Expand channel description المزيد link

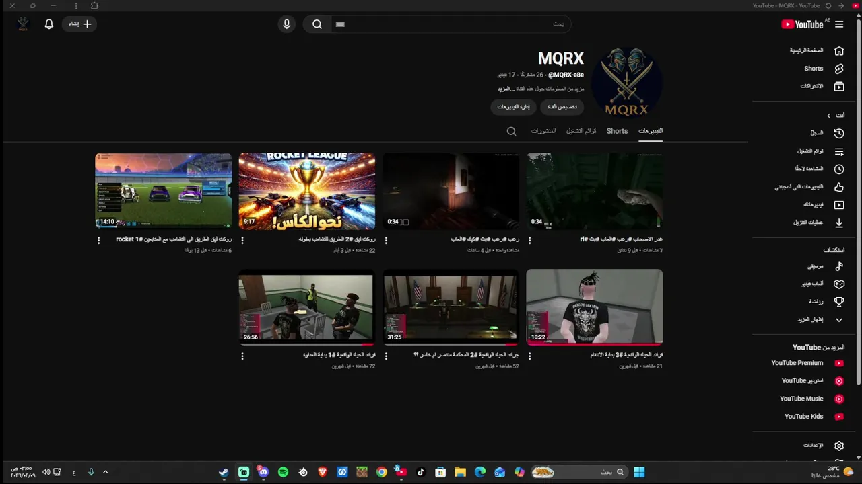[506, 89]
